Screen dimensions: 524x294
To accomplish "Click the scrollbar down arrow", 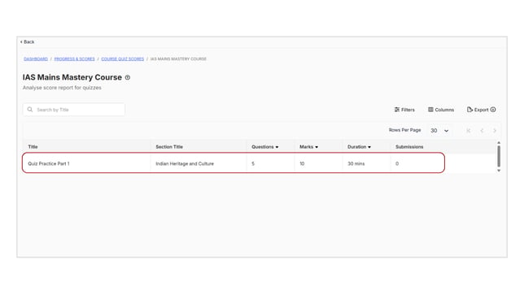I will [499, 171].
